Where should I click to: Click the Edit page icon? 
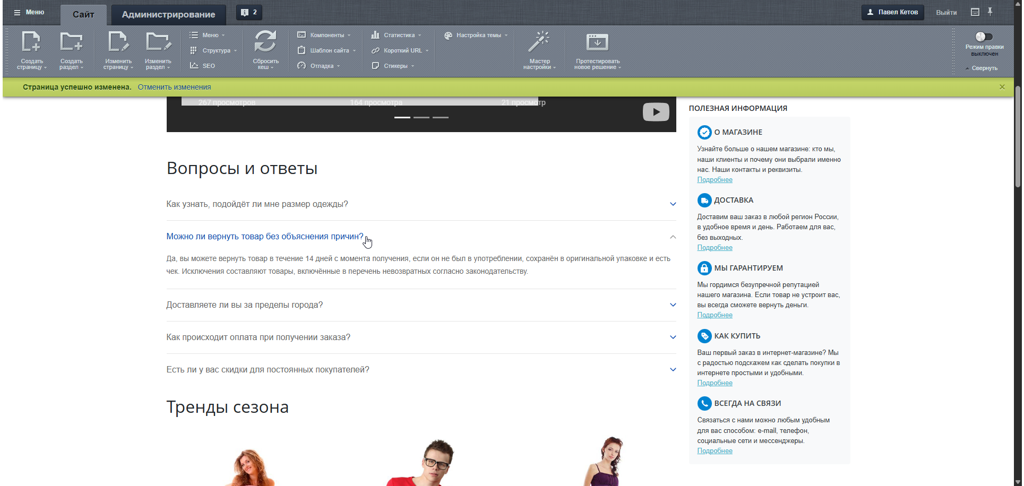point(118,42)
